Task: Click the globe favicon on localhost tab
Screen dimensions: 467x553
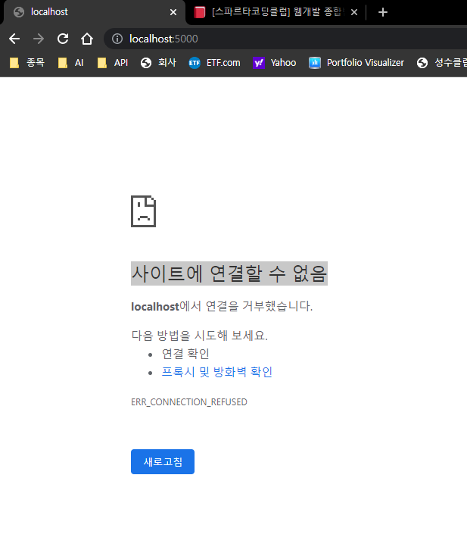Action: pyautogui.click(x=19, y=12)
